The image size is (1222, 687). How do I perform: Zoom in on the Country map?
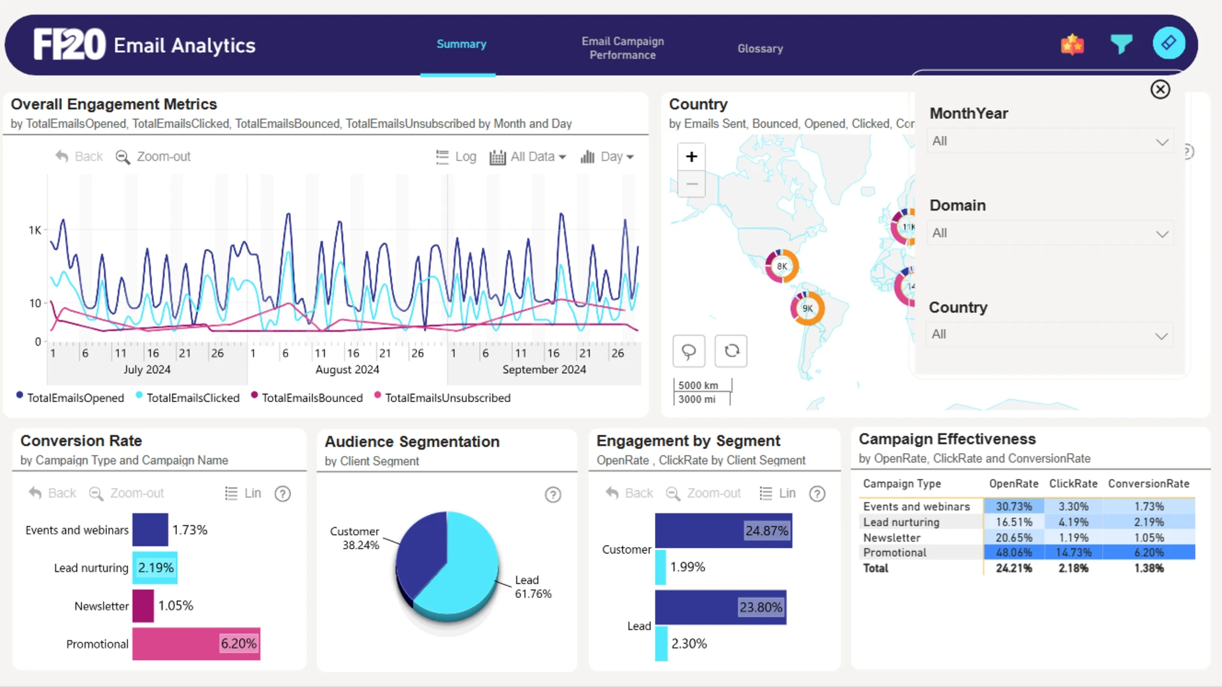point(691,156)
